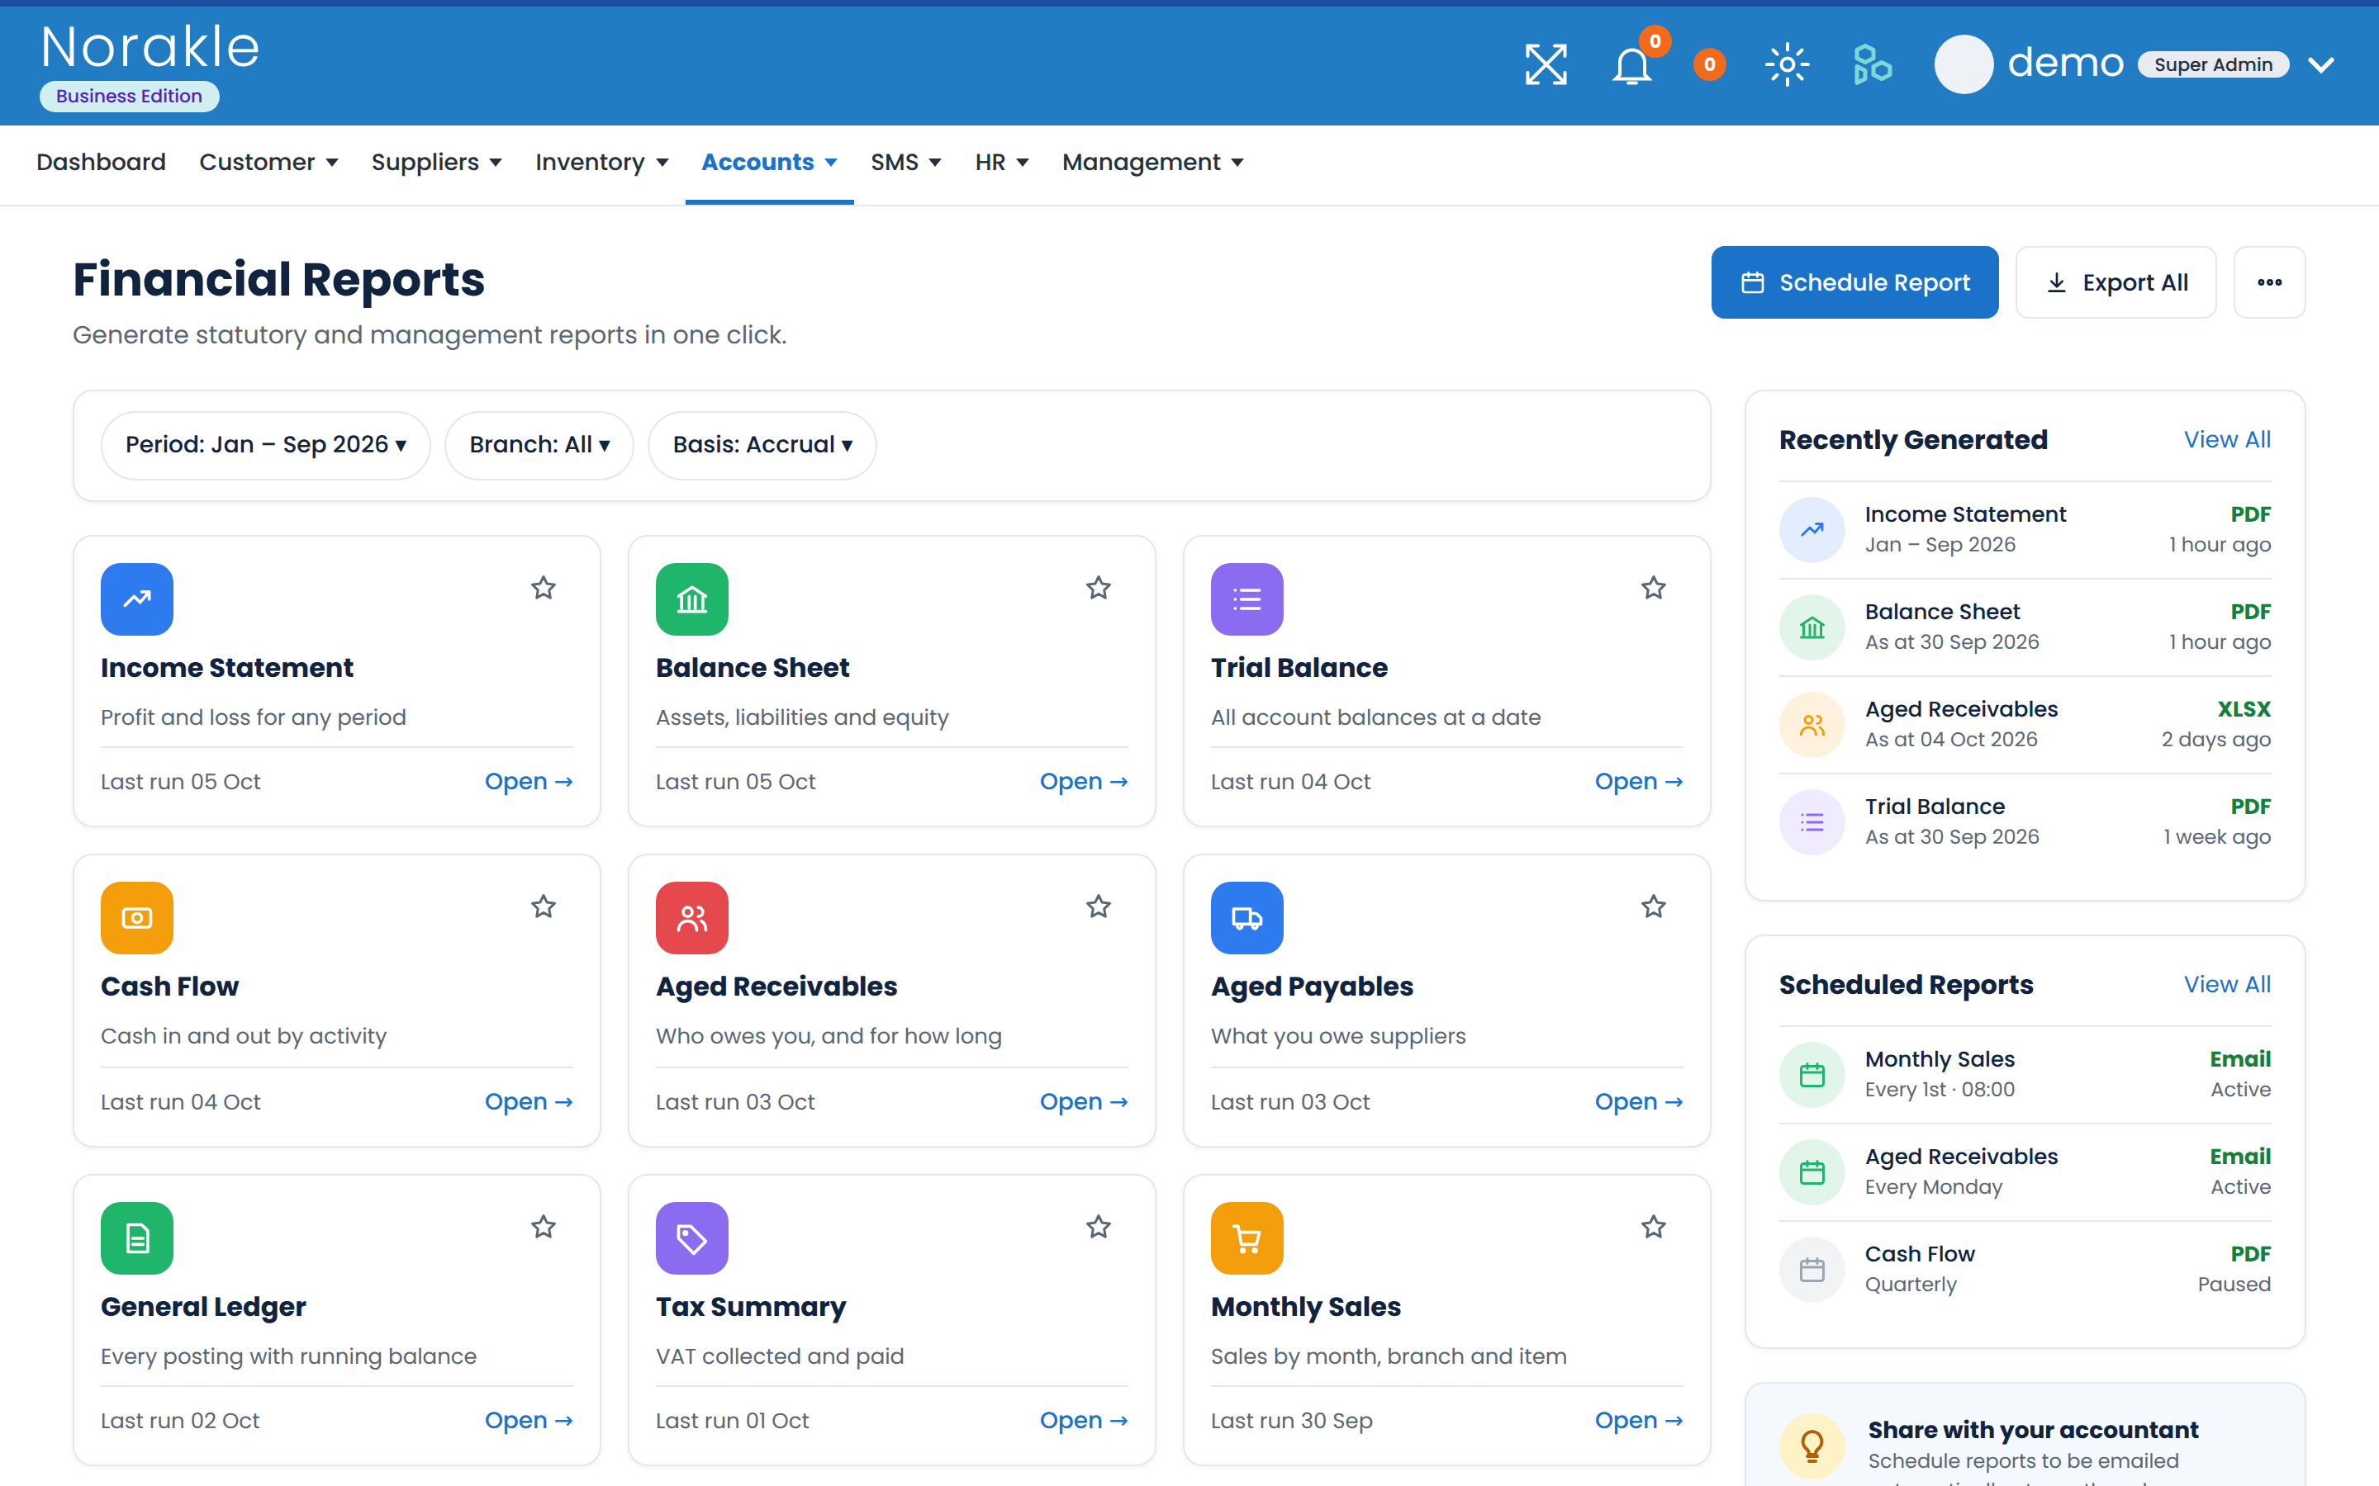2379x1486 pixels.
Task: Click the Income Statement blue chart icon
Action: (136, 599)
